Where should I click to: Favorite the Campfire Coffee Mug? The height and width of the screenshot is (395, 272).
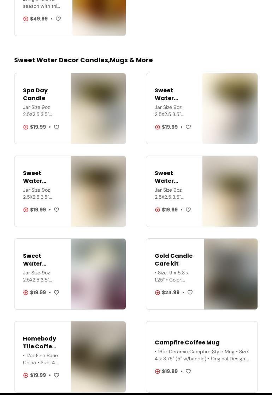click(x=188, y=371)
